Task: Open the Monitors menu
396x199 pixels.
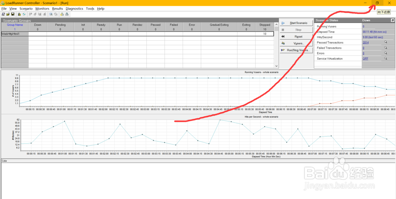Action: (x=42, y=9)
